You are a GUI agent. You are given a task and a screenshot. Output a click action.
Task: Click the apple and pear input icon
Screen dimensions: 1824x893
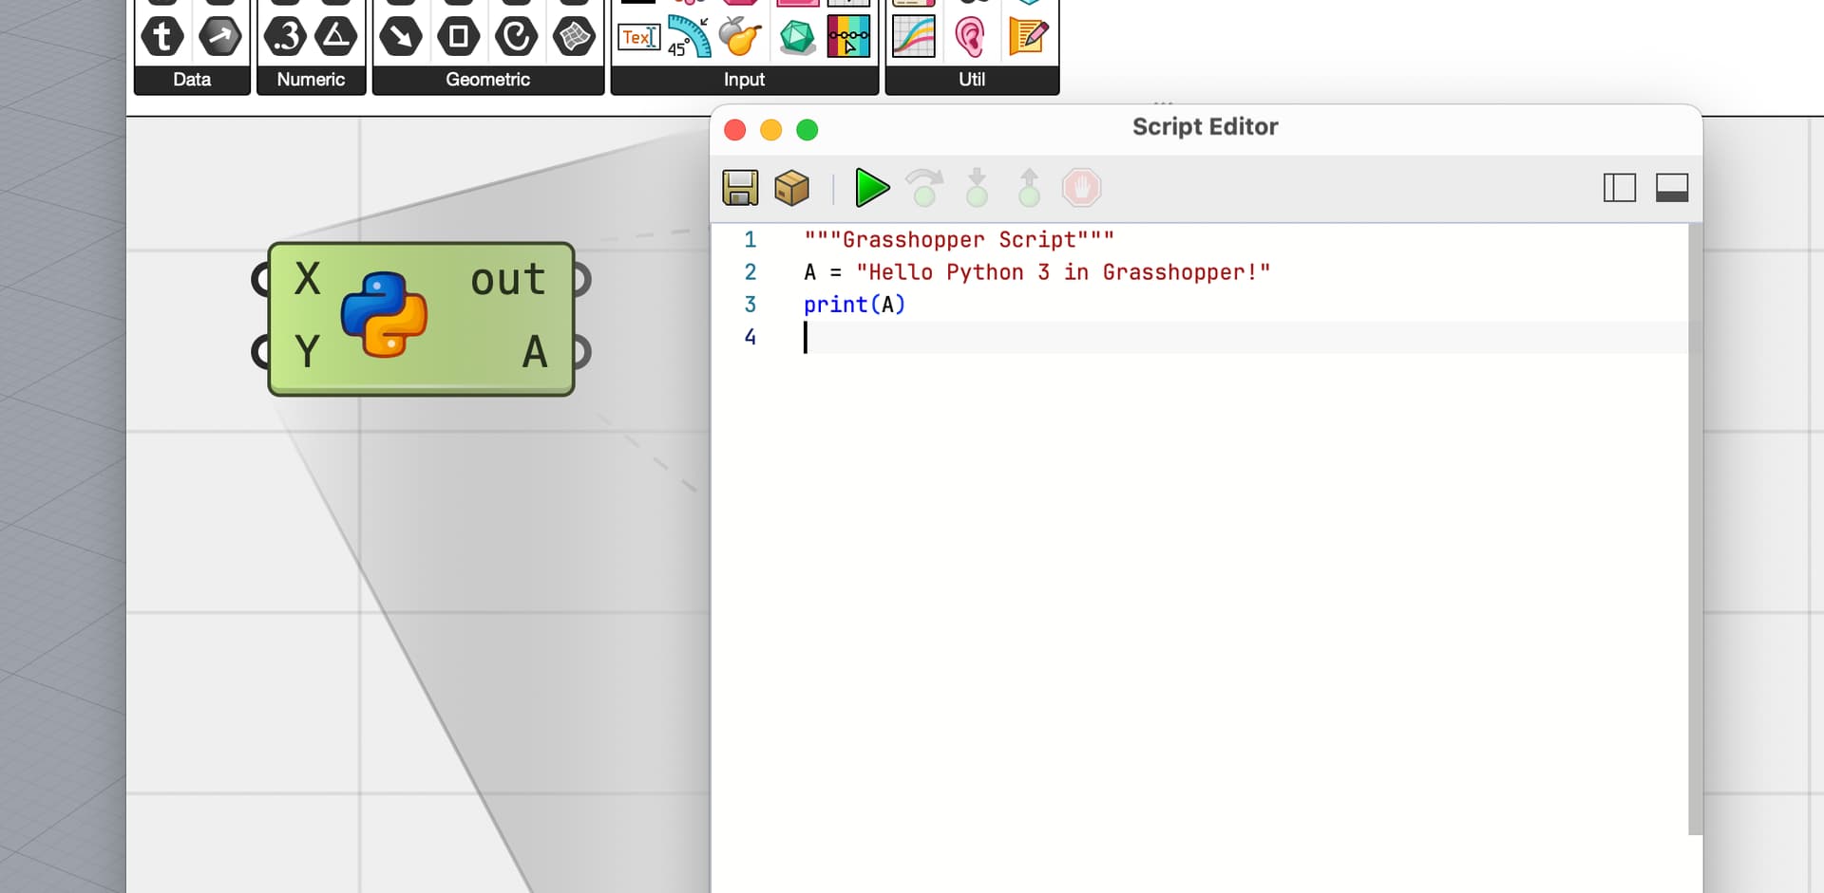pyautogui.click(x=741, y=37)
